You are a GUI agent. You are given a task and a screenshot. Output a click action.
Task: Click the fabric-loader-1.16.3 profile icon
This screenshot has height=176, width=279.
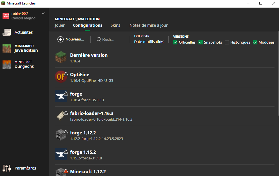tap(61, 116)
